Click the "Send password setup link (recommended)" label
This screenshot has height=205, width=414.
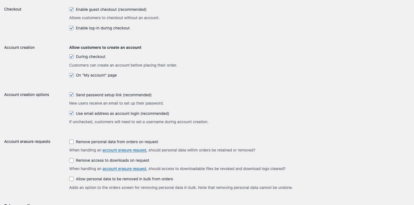coord(114,95)
